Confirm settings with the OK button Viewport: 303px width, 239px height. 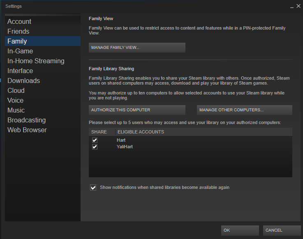[240, 230]
